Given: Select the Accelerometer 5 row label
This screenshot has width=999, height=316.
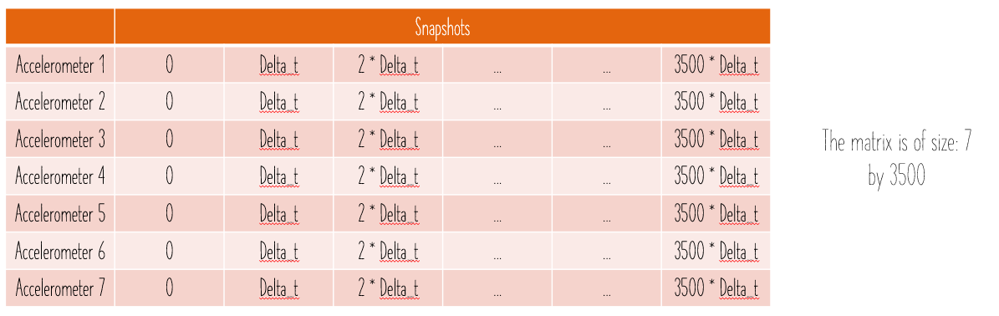Looking at the screenshot, I should 60,213.
